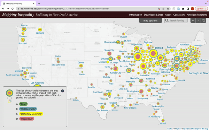Click the OpenStreetMap attribution link
The image size is (209, 130).
tap(189, 129)
